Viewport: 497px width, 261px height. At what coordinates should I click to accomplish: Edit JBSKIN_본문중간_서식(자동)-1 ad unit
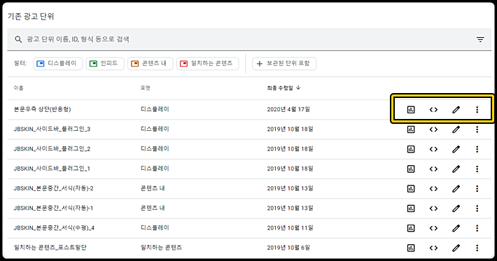click(456, 208)
